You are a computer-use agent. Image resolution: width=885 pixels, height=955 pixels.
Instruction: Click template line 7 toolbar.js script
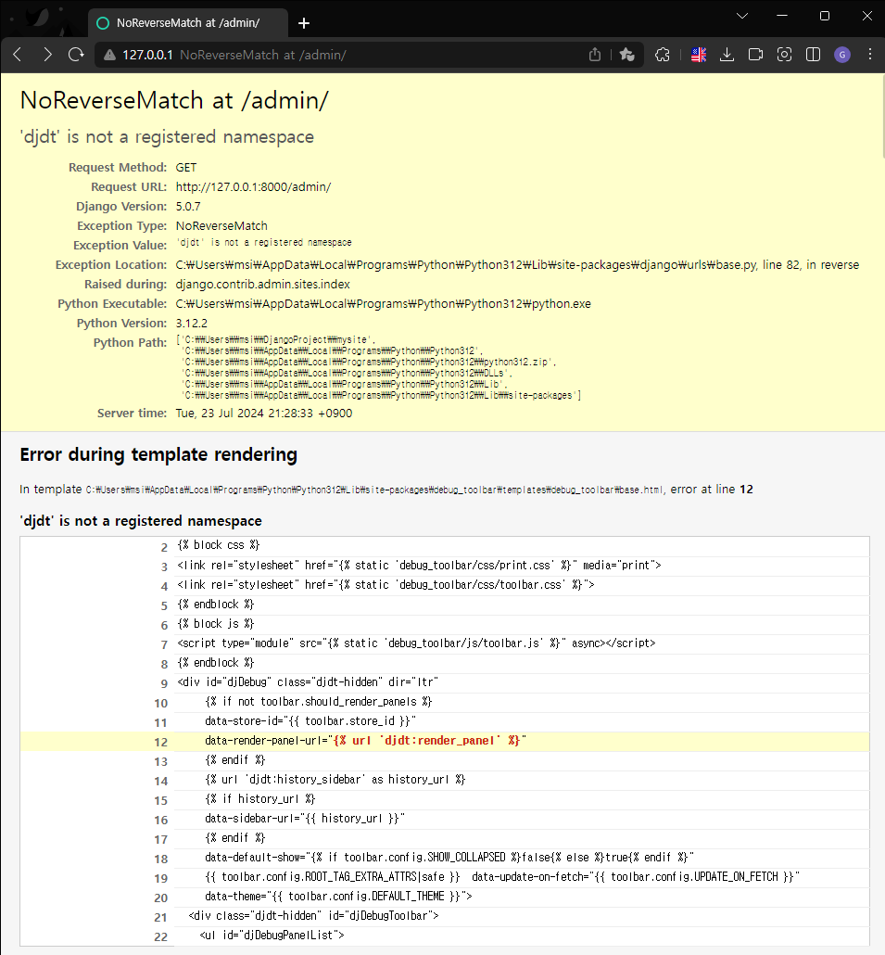click(x=416, y=643)
